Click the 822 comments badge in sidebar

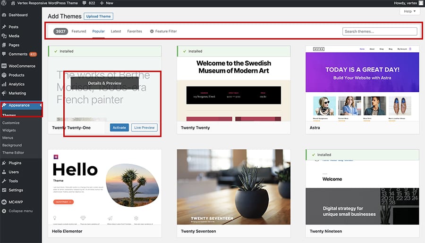[x=33, y=54]
